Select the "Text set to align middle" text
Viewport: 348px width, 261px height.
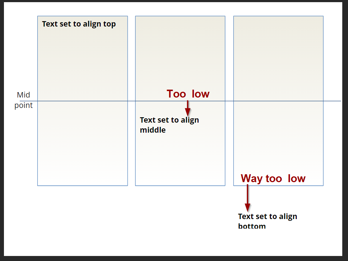169,125
